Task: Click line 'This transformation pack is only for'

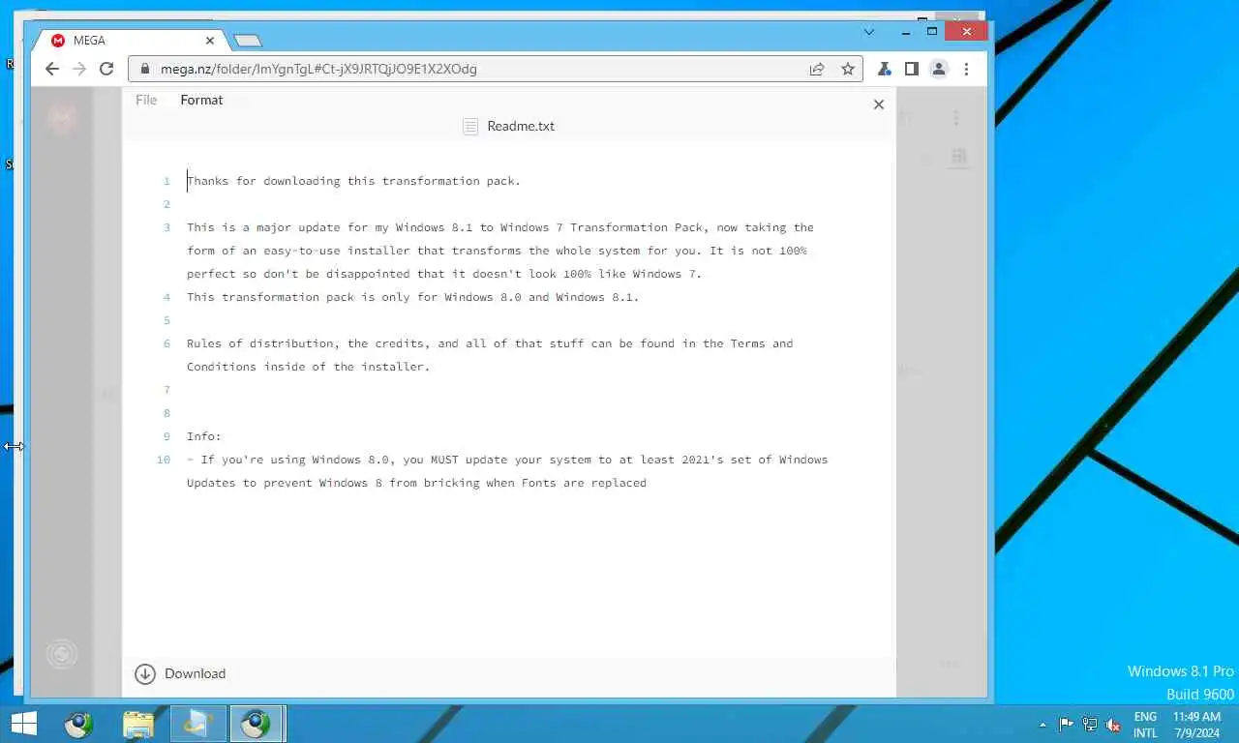Action: [413, 297]
